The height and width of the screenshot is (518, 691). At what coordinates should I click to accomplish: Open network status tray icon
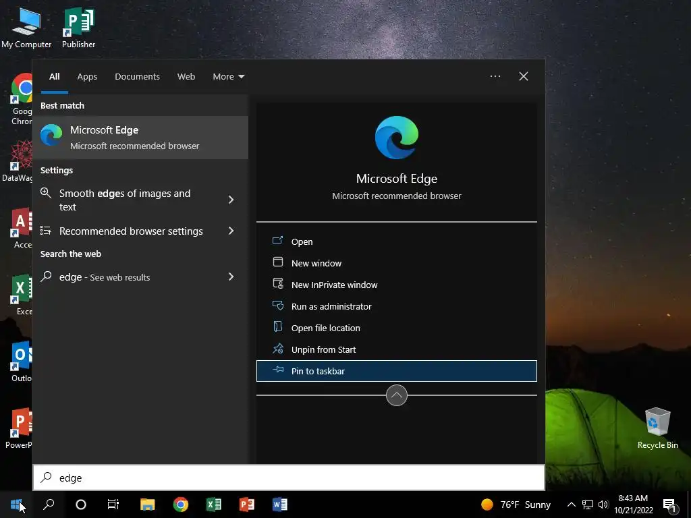pyautogui.click(x=588, y=505)
